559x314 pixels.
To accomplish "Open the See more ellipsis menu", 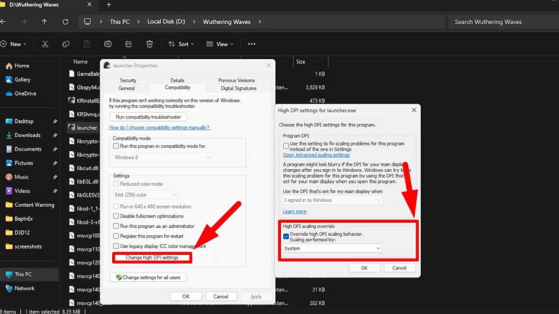I will point(252,44).
